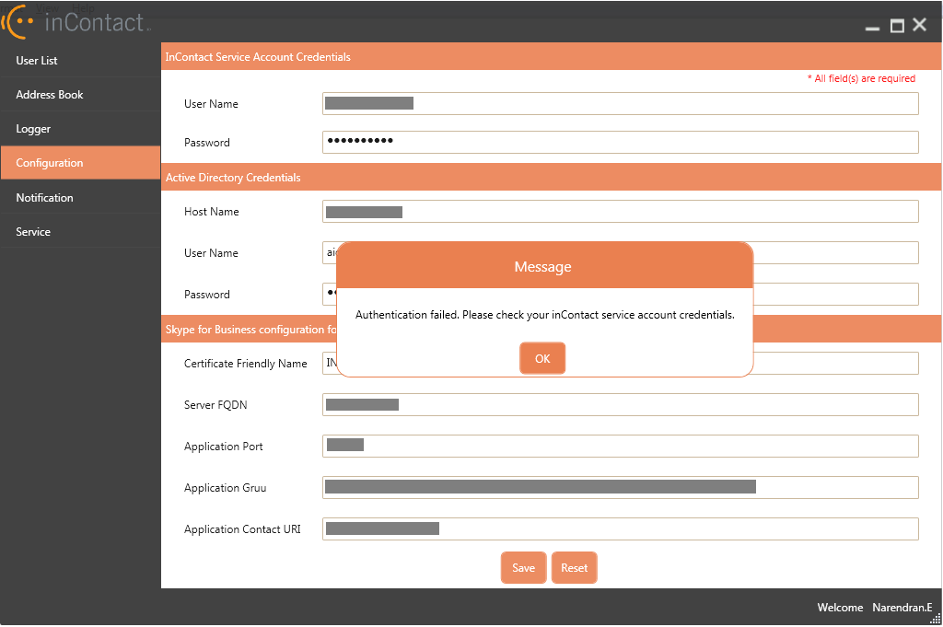Open the User List section
This screenshot has height=627, width=943.
(81, 60)
